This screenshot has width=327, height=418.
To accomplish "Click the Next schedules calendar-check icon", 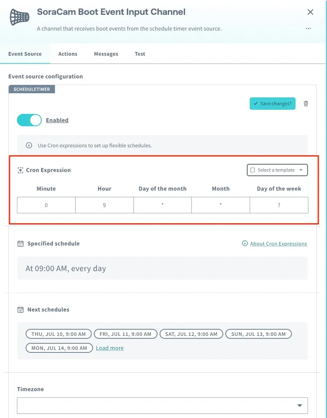I will click(x=20, y=309).
